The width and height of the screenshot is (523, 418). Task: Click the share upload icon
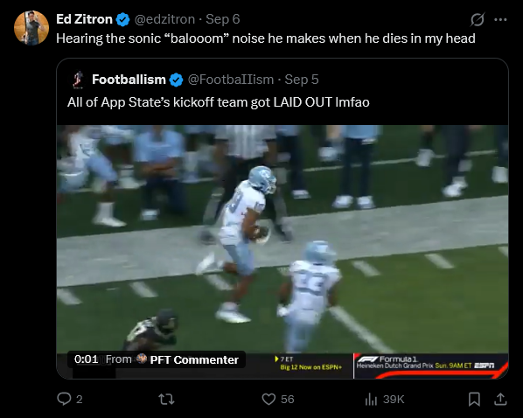click(x=500, y=399)
